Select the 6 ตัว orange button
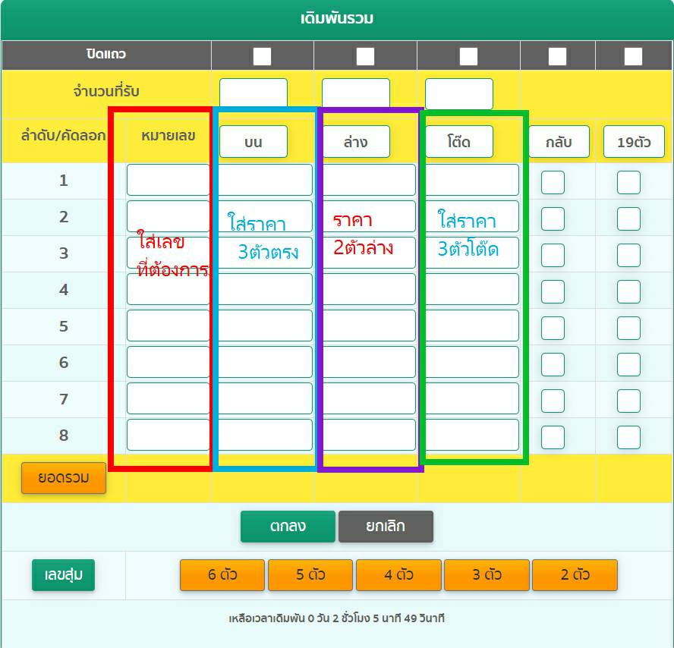Image resolution: width=674 pixels, height=648 pixels. click(222, 575)
